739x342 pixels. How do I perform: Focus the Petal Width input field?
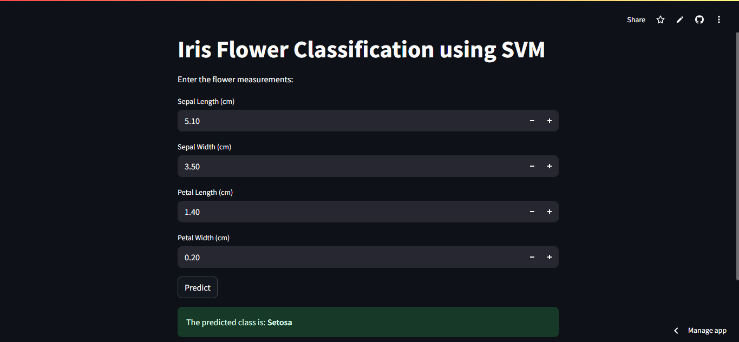click(350, 257)
